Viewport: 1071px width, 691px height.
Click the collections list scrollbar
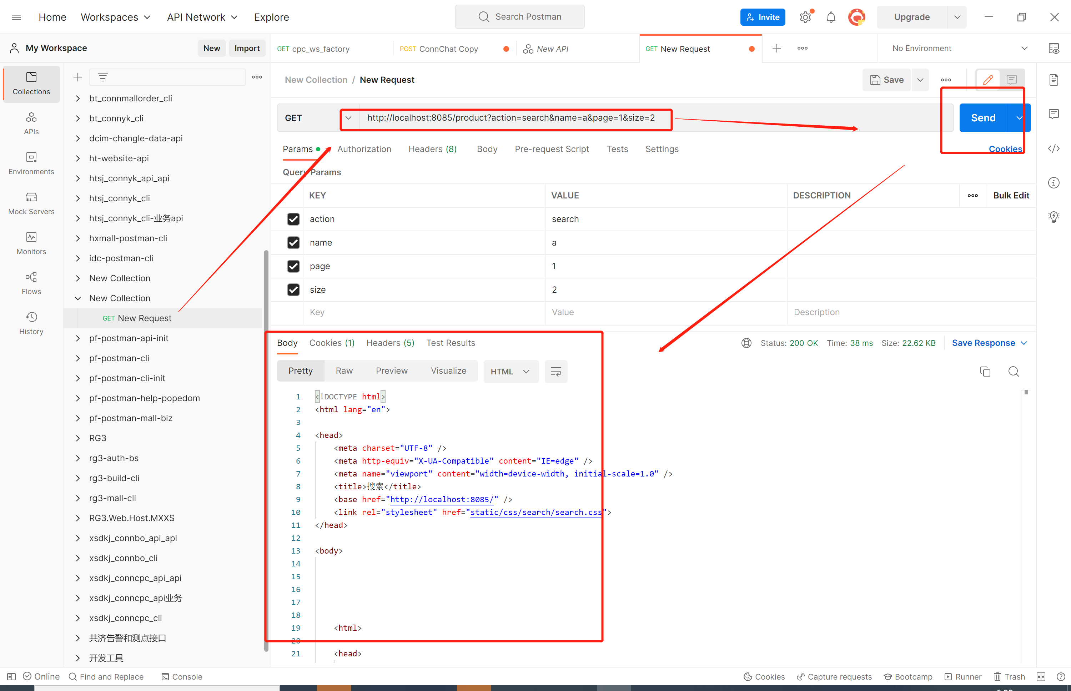coord(266,451)
